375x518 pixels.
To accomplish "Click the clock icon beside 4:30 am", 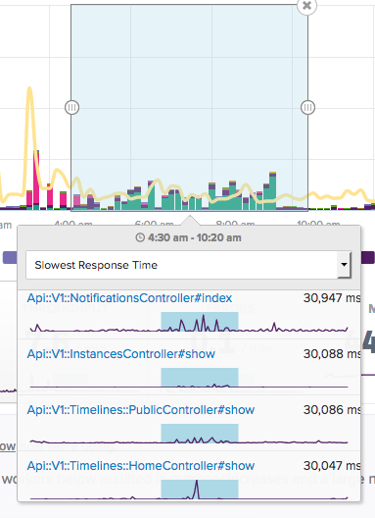I will [x=140, y=237].
